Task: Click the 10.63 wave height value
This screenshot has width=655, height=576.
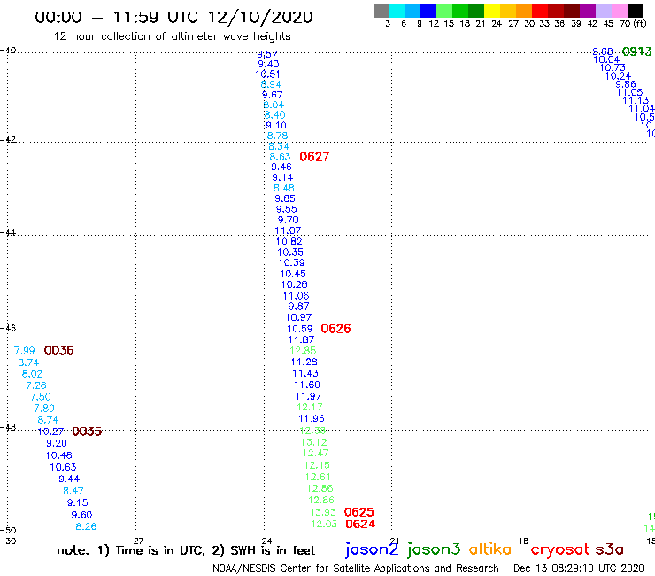Action: click(63, 467)
